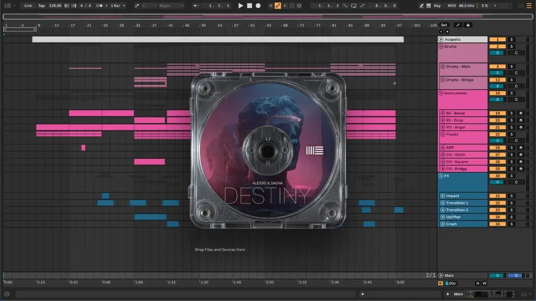Click the lock envelopes icon
The height and width of the screenshot is (301, 536).
click(x=468, y=25)
